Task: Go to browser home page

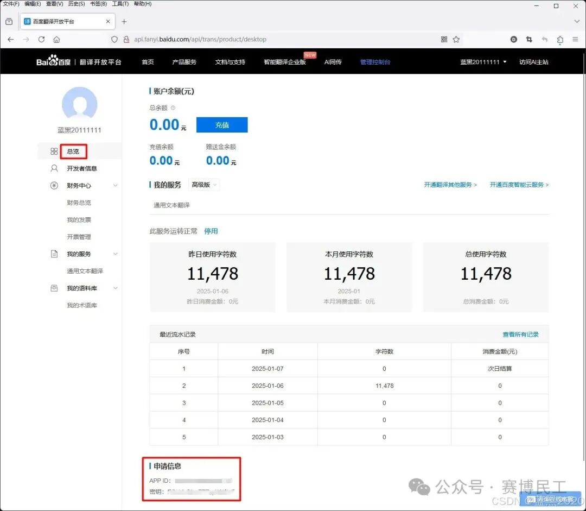Action: [56, 39]
